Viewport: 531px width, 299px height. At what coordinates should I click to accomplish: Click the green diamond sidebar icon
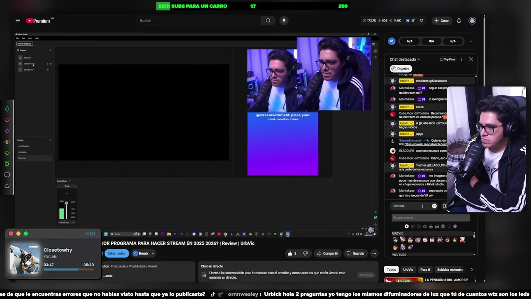tap(7, 109)
